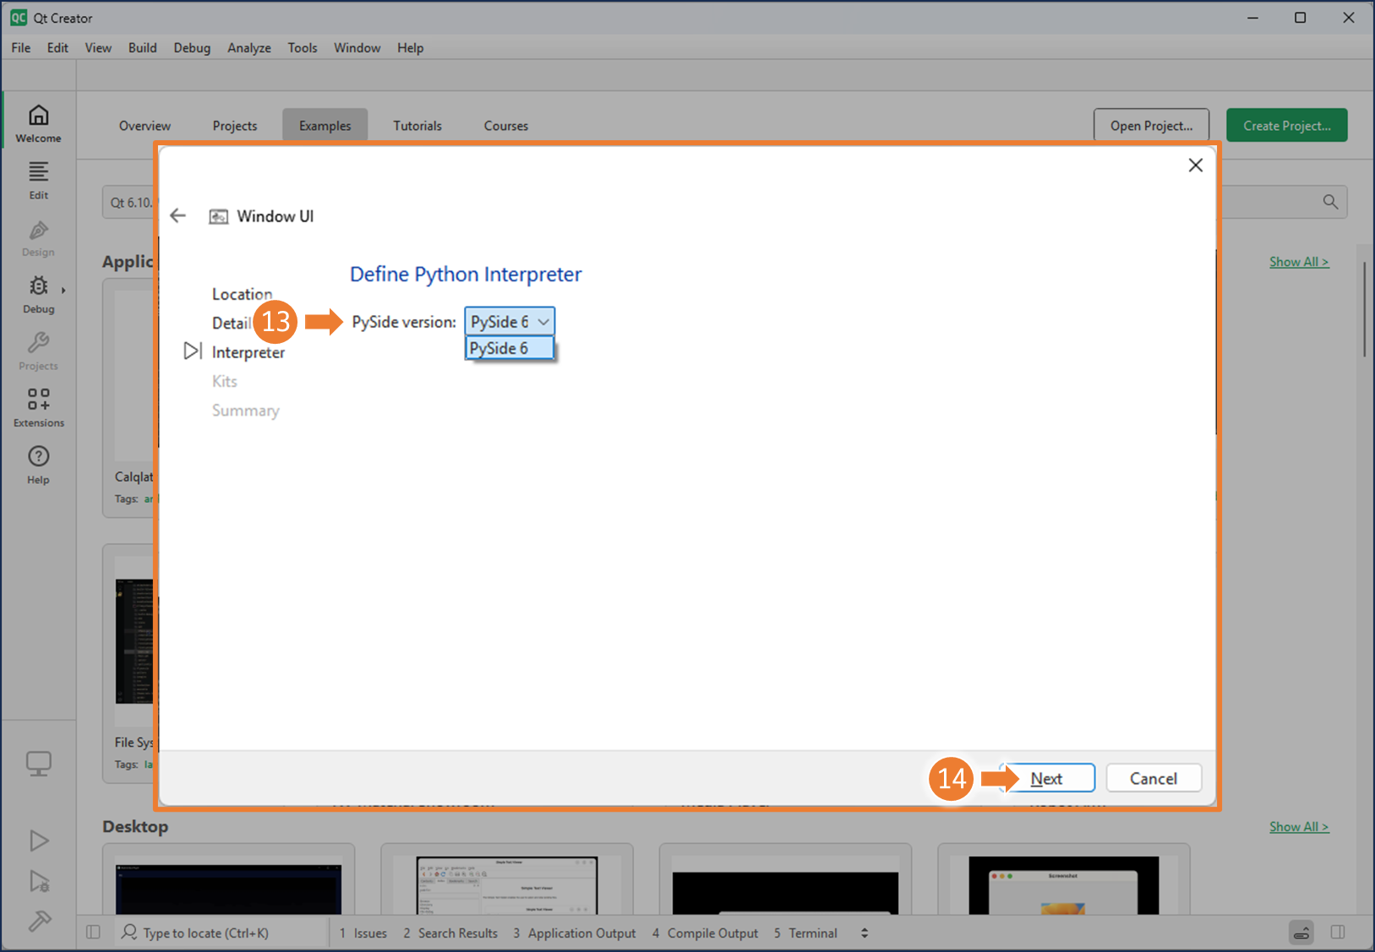
Task: Click Show All link for Desktop
Action: pos(1299,827)
